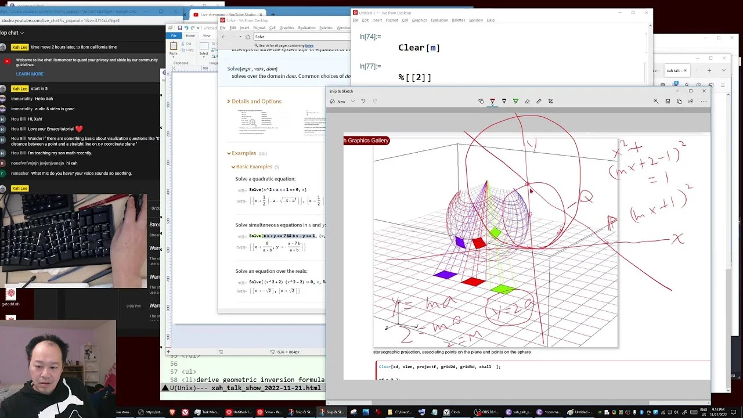Click the New snip button
The height and width of the screenshot is (418, 743).
(x=338, y=101)
